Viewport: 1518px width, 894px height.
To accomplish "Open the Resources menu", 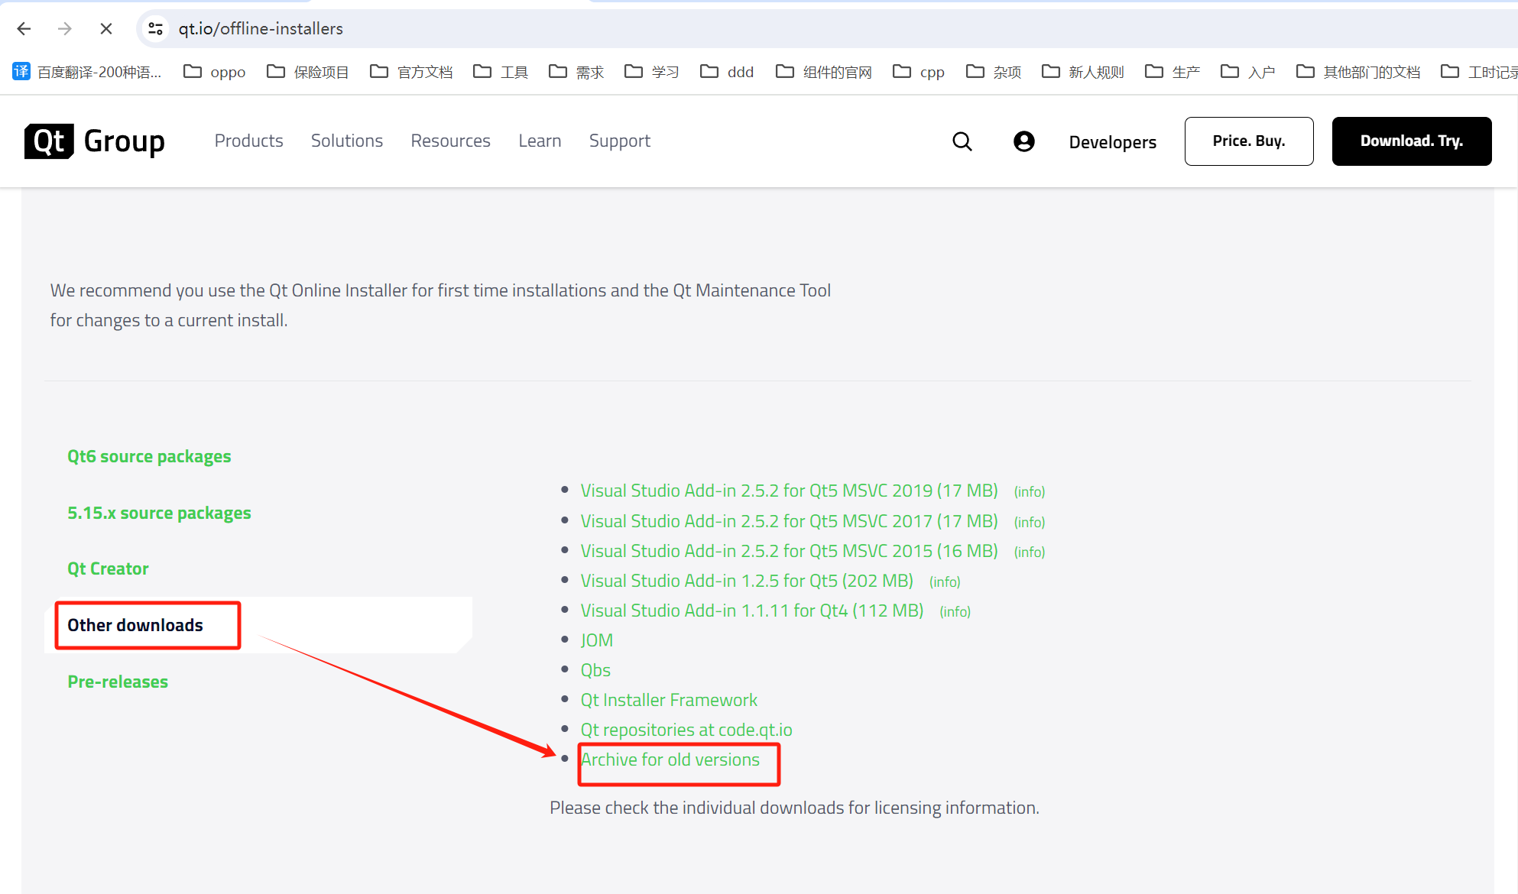I will [x=450, y=141].
